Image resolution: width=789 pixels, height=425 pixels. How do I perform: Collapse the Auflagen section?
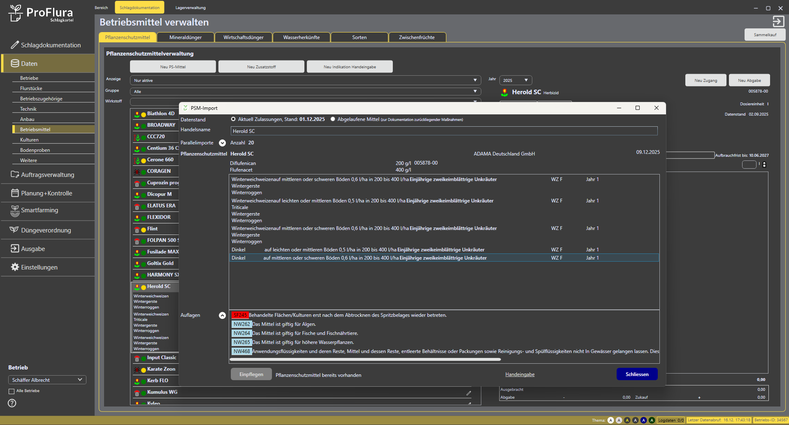tap(222, 315)
